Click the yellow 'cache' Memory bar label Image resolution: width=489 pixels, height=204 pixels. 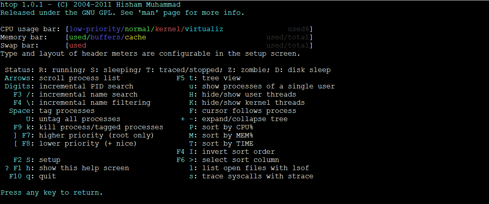tap(135, 37)
